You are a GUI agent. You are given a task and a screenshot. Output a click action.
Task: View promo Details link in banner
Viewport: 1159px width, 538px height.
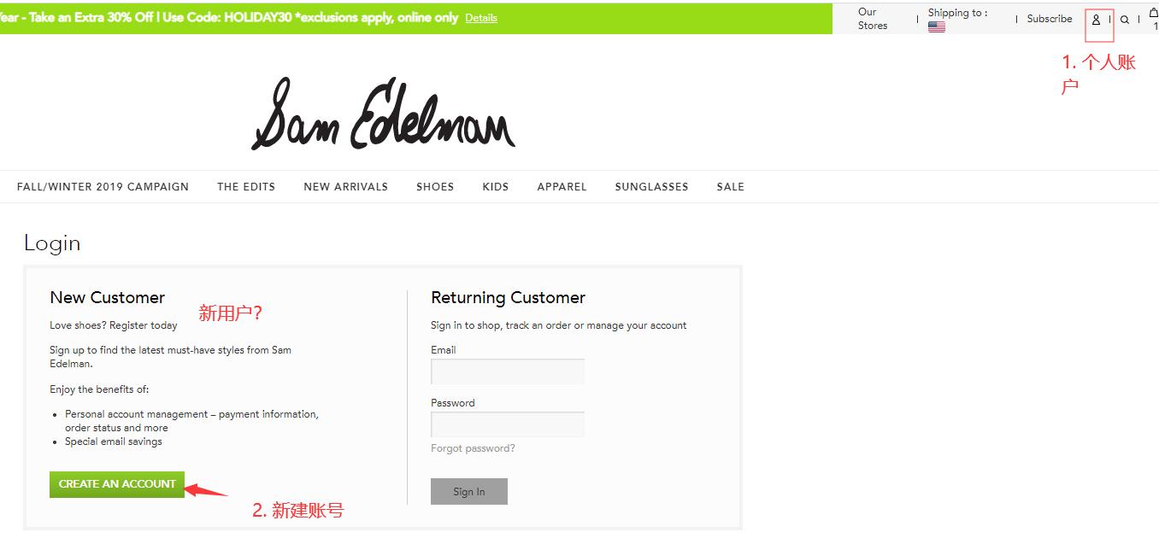point(480,18)
